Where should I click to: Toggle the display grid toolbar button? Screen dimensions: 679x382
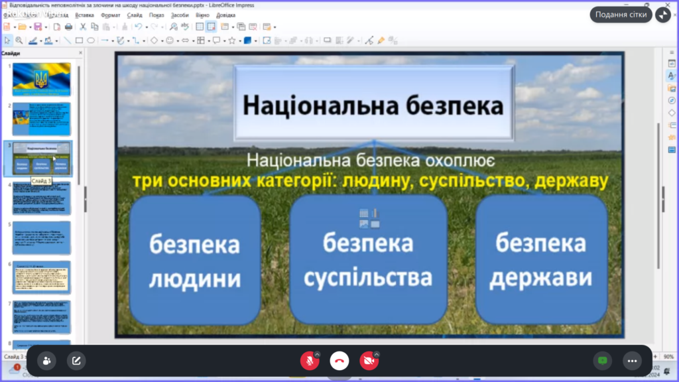point(200,27)
